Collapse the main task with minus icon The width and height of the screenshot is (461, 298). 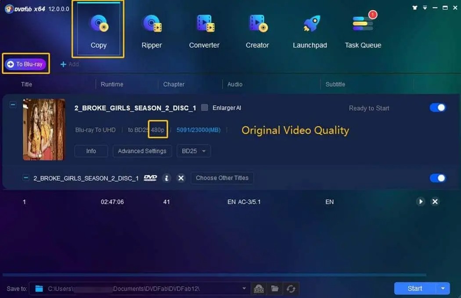click(x=13, y=104)
